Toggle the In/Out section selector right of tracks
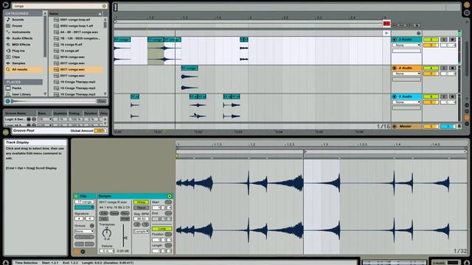The width and height of the screenshot is (472, 265). click(467, 105)
